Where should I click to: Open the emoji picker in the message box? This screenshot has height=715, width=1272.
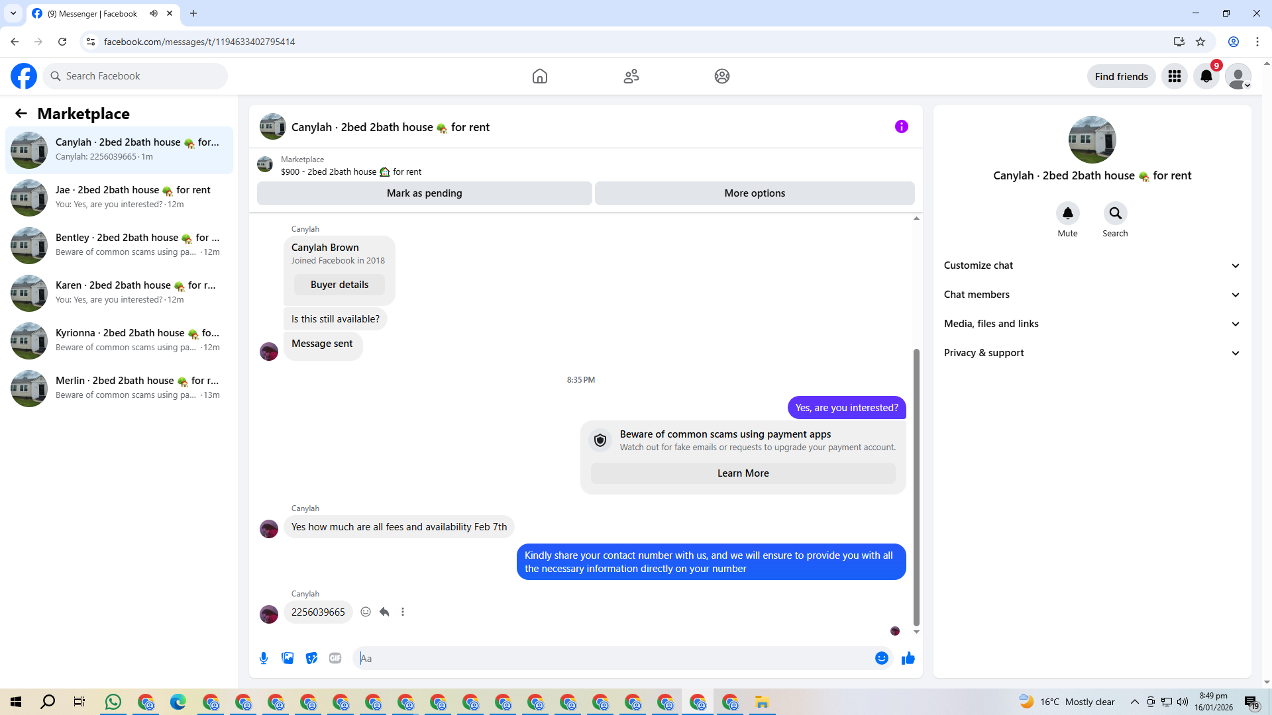click(x=881, y=658)
